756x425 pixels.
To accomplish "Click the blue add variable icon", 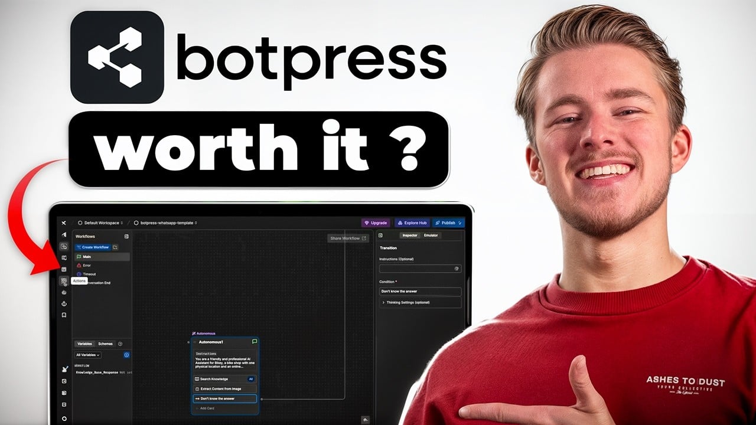I will pos(126,355).
